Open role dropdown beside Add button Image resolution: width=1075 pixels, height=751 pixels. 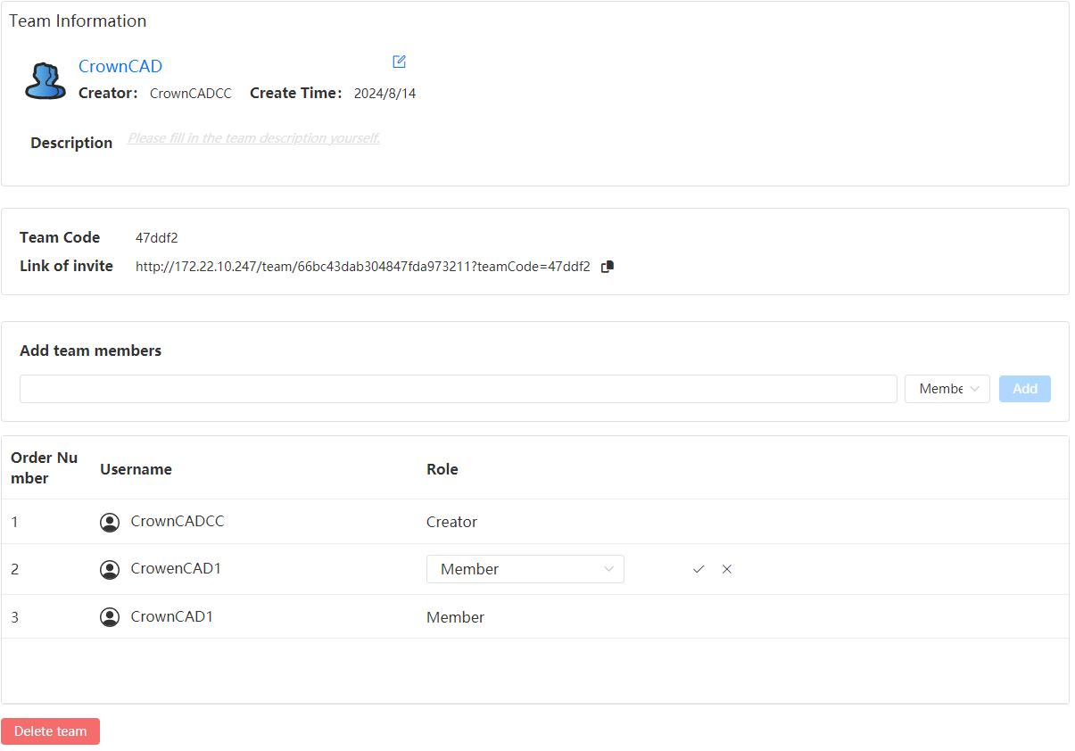pos(947,389)
